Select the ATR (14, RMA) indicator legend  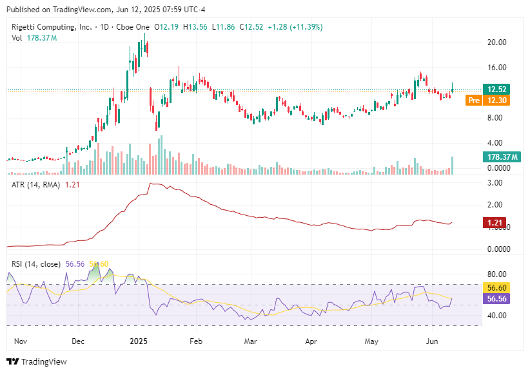click(36, 185)
